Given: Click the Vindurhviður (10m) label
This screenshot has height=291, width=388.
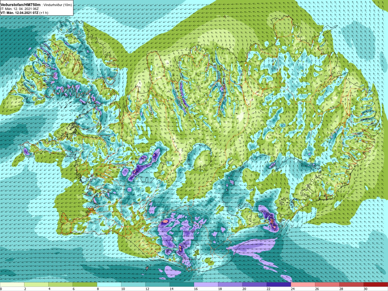Looking at the screenshot, I should point(58,5).
